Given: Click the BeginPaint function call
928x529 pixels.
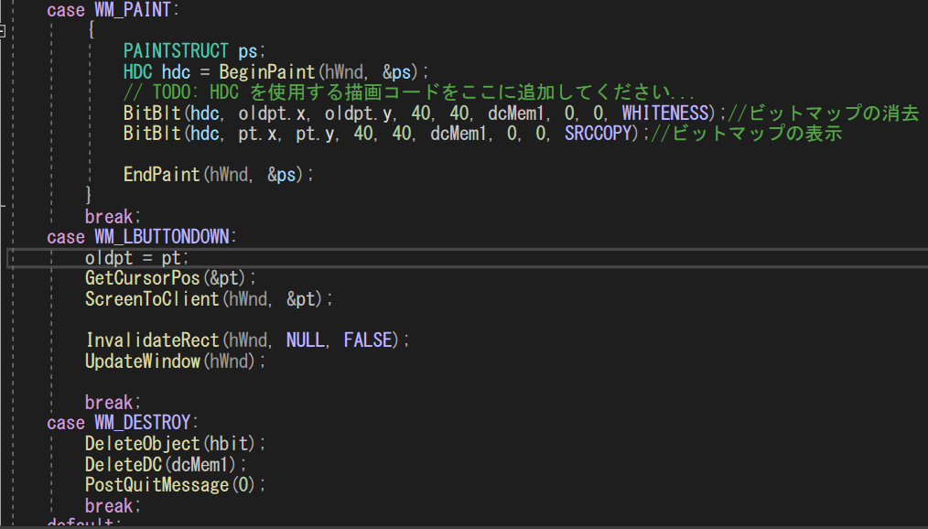Looking at the screenshot, I should tap(267, 72).
